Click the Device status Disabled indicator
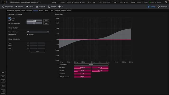169x95 pixels. click(30, 35)
